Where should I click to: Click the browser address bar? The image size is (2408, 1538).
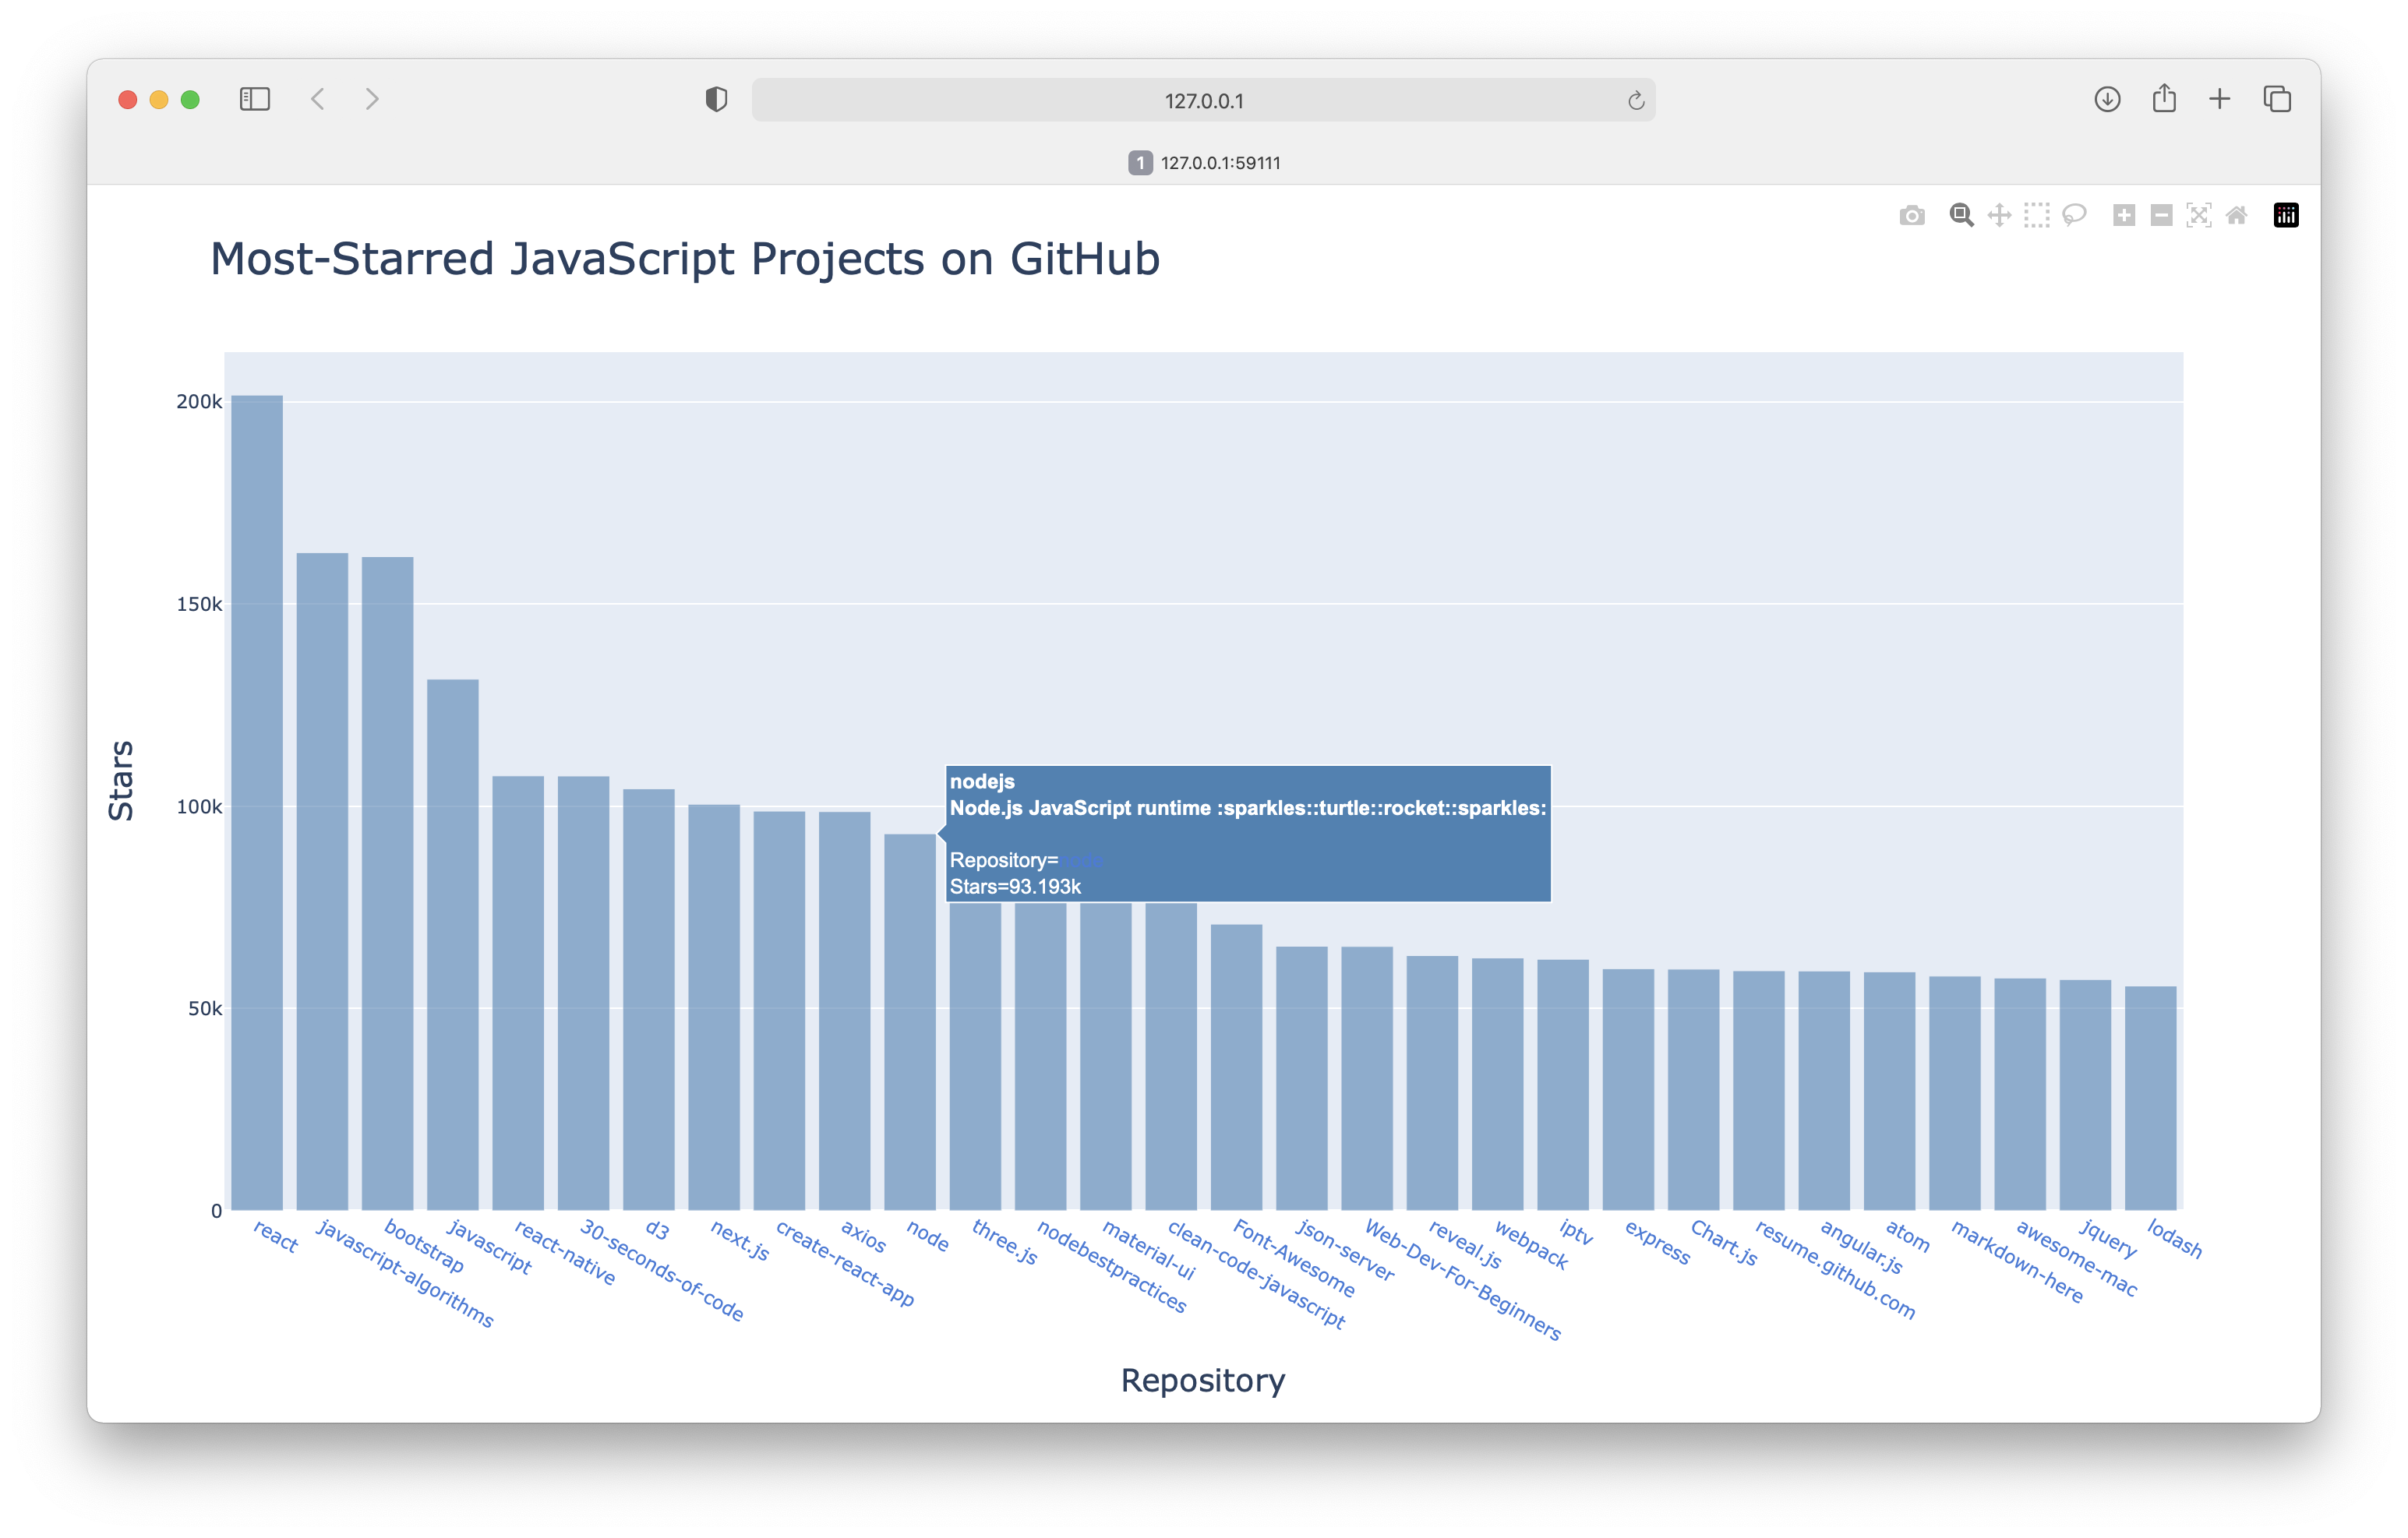[x=1204, y=99]
